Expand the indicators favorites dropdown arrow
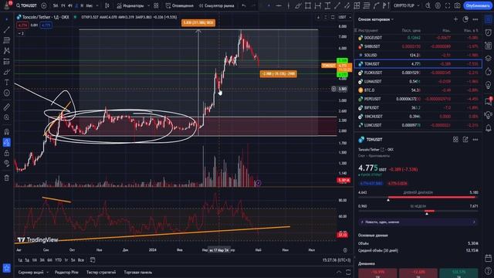Image resolution: width=494 pixels, height=278 pixels. [148, 5]
